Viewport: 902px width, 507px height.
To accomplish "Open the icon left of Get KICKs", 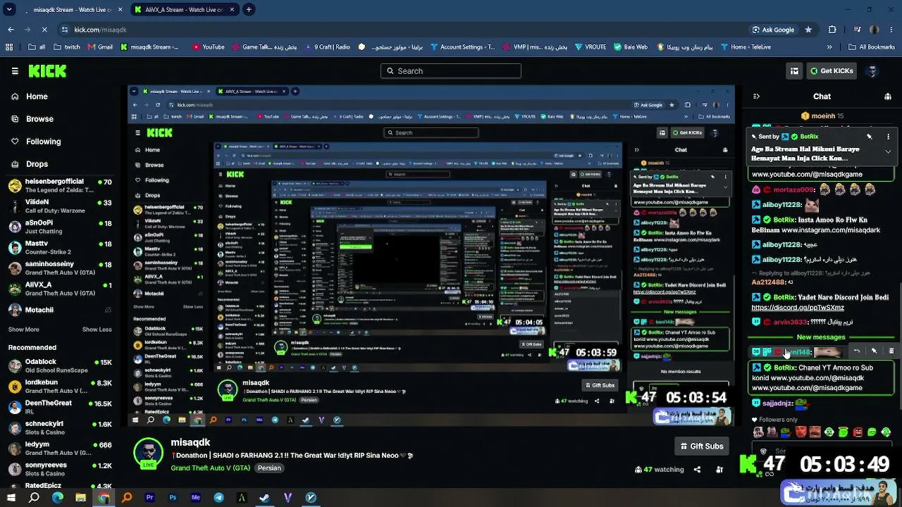I will click(x=794, y=71).
